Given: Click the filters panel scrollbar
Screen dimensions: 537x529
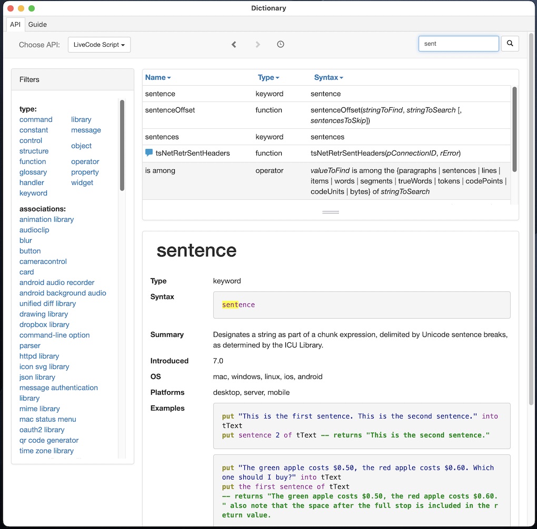Looking at the screenshot, I should pos(122,145).
